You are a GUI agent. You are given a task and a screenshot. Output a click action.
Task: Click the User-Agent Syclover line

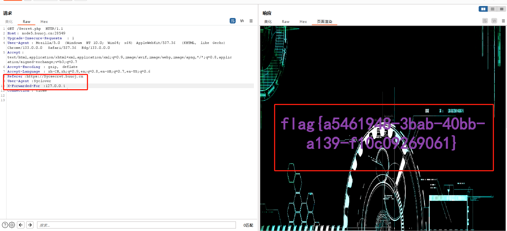[x=29, y=81]
